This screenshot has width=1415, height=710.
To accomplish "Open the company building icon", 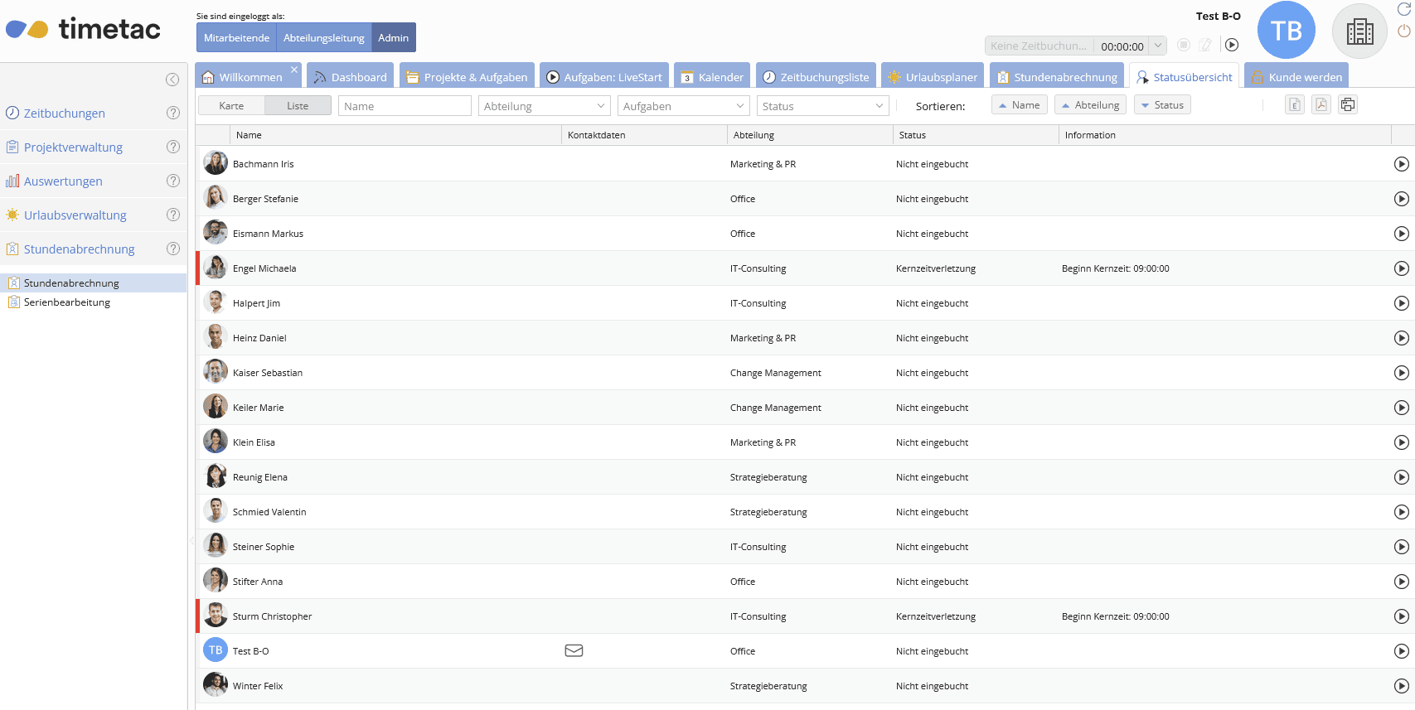I will [x=1359, y=31].
